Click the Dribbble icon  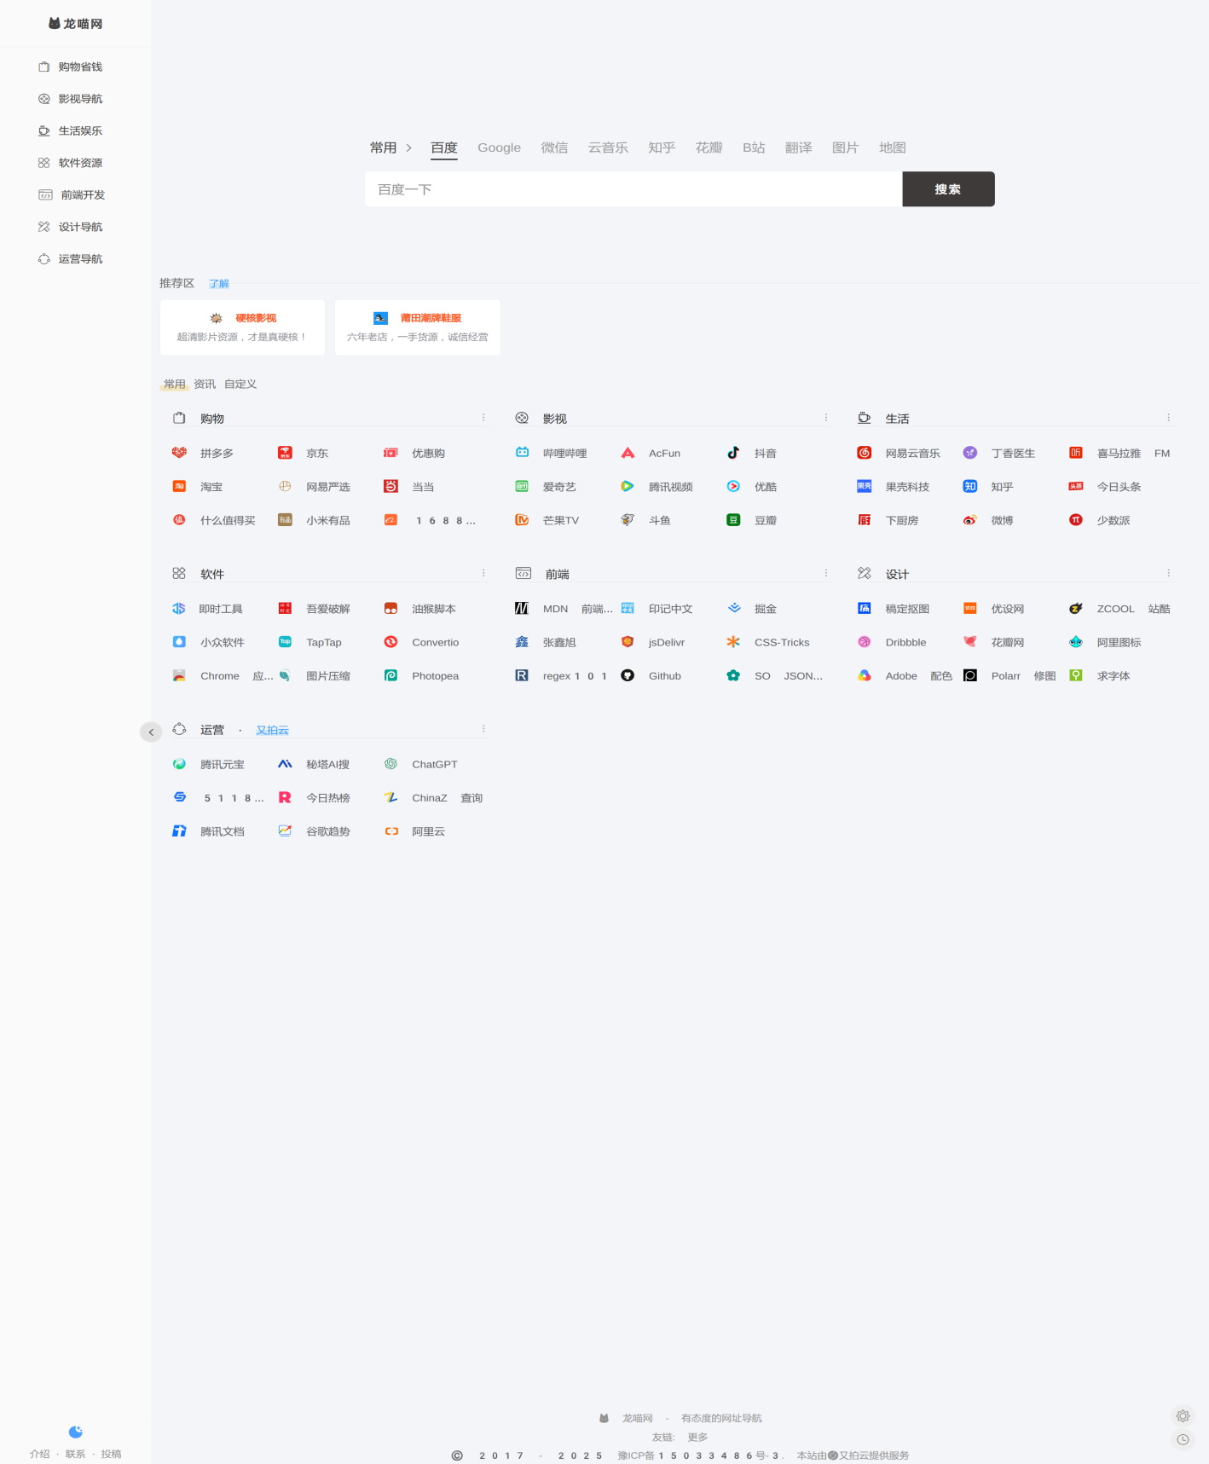[x=864, y=642]
